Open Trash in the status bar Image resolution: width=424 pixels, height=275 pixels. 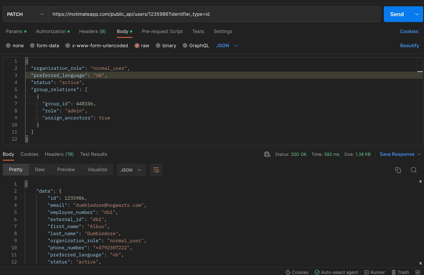tap(400, 272)
